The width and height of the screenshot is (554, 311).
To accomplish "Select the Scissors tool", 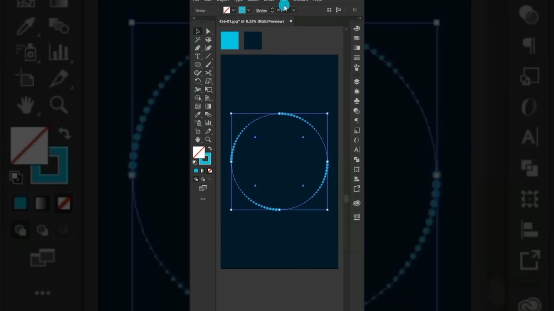I will point(208,73).
